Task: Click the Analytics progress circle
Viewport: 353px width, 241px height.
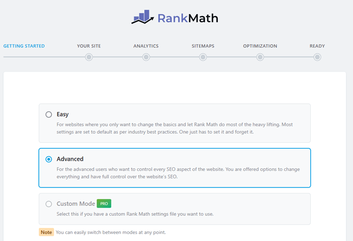Action: click(x=146, y=57)
